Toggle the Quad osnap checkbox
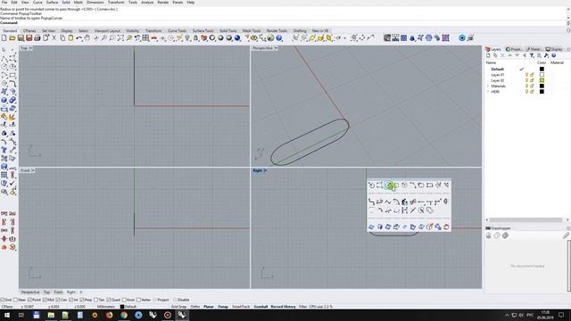The image size is (571, 321). 109,300
